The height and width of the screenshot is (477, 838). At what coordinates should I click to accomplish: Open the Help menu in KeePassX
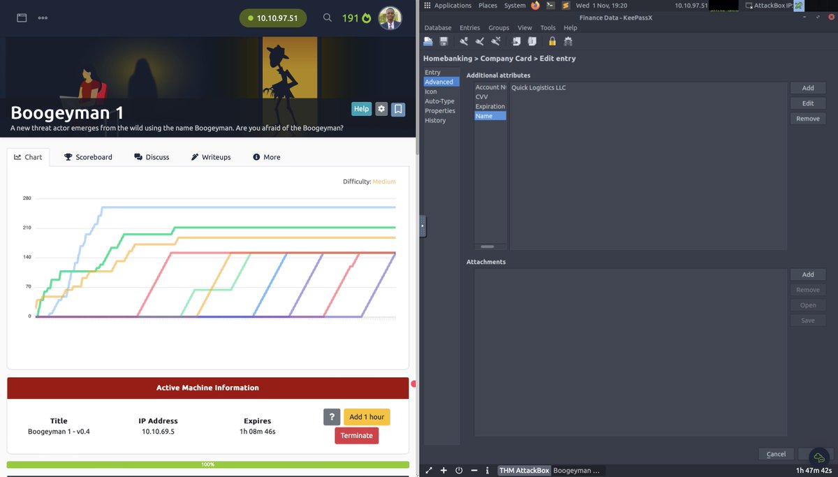(x=571, y=28)
